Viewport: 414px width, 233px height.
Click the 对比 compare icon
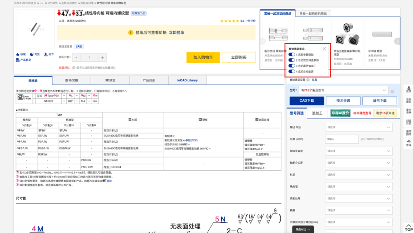coord(32,54)
